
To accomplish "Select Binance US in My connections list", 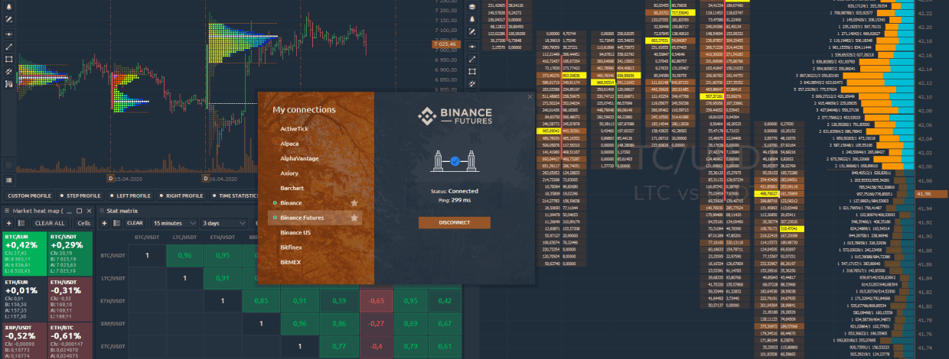I will click(x=295, y=232).
